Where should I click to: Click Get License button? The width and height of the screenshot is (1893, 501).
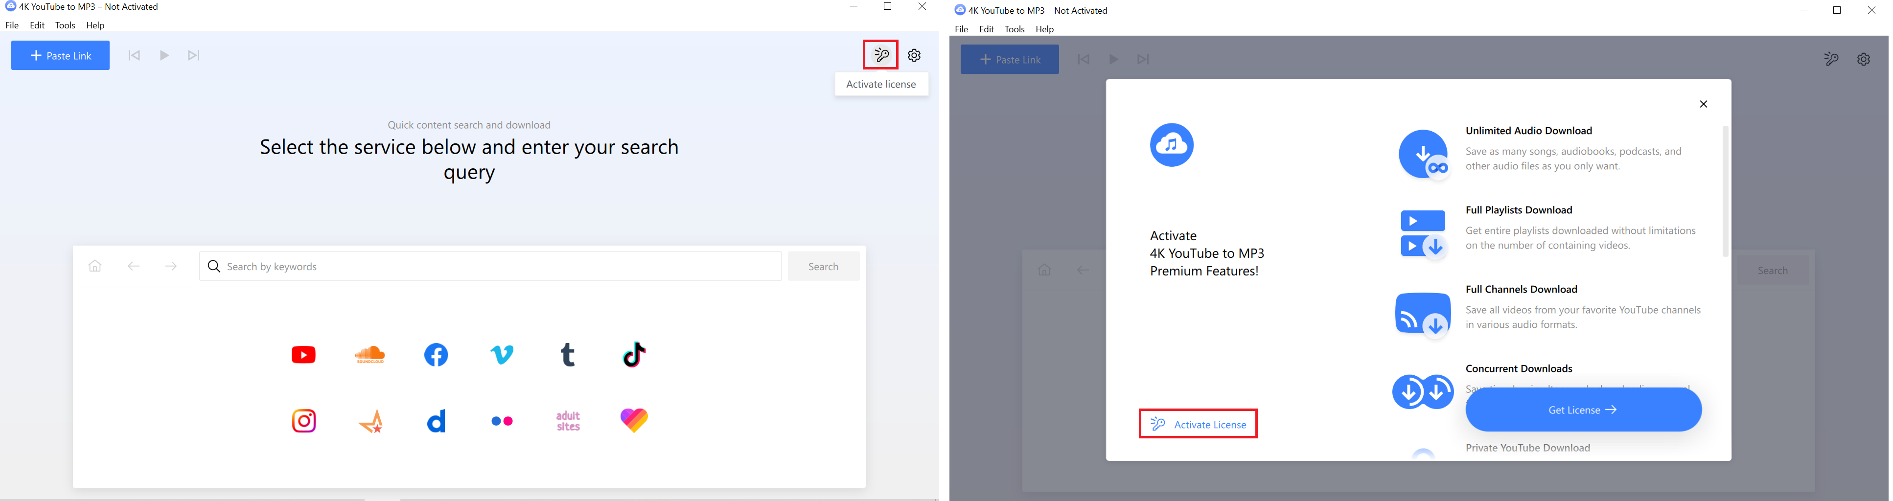coord(1583,410)
